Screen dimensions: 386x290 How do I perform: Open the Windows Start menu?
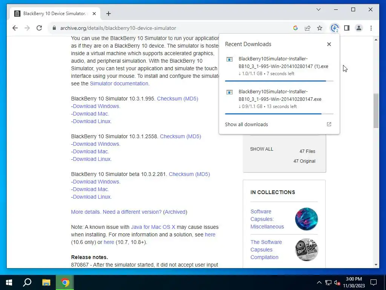coord(9,282)
